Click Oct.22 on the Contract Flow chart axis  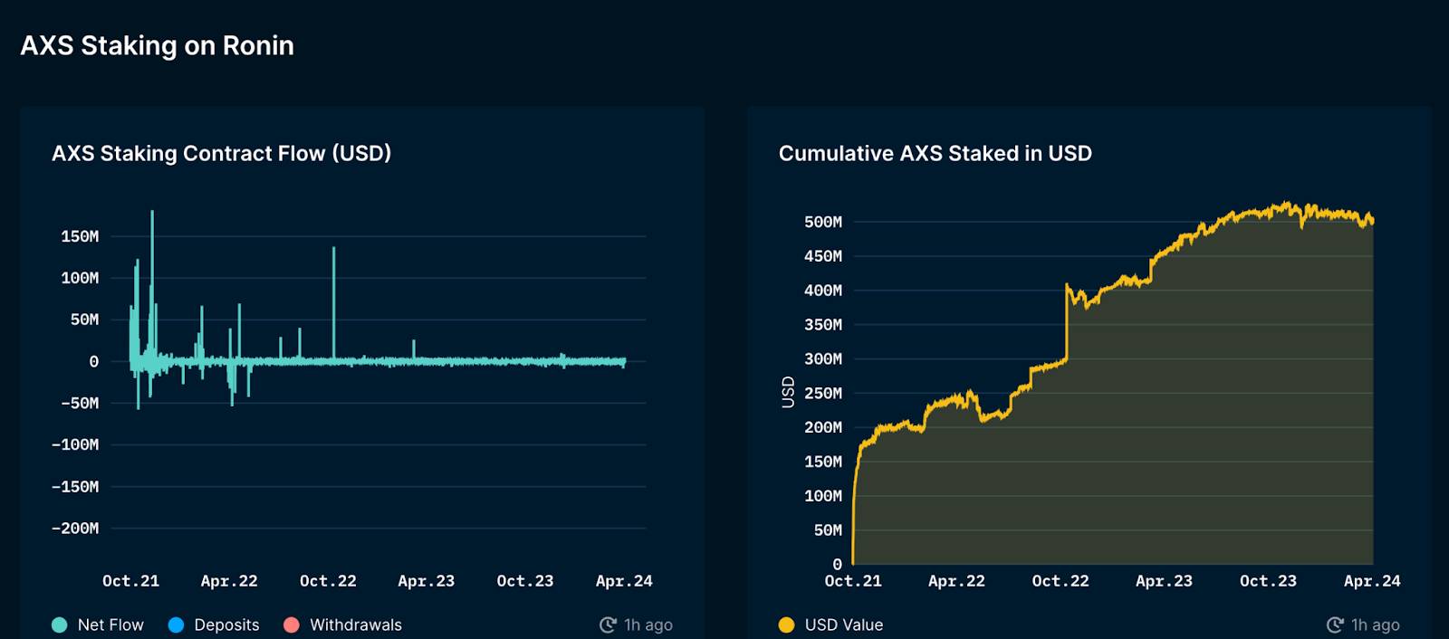point(328,581)
